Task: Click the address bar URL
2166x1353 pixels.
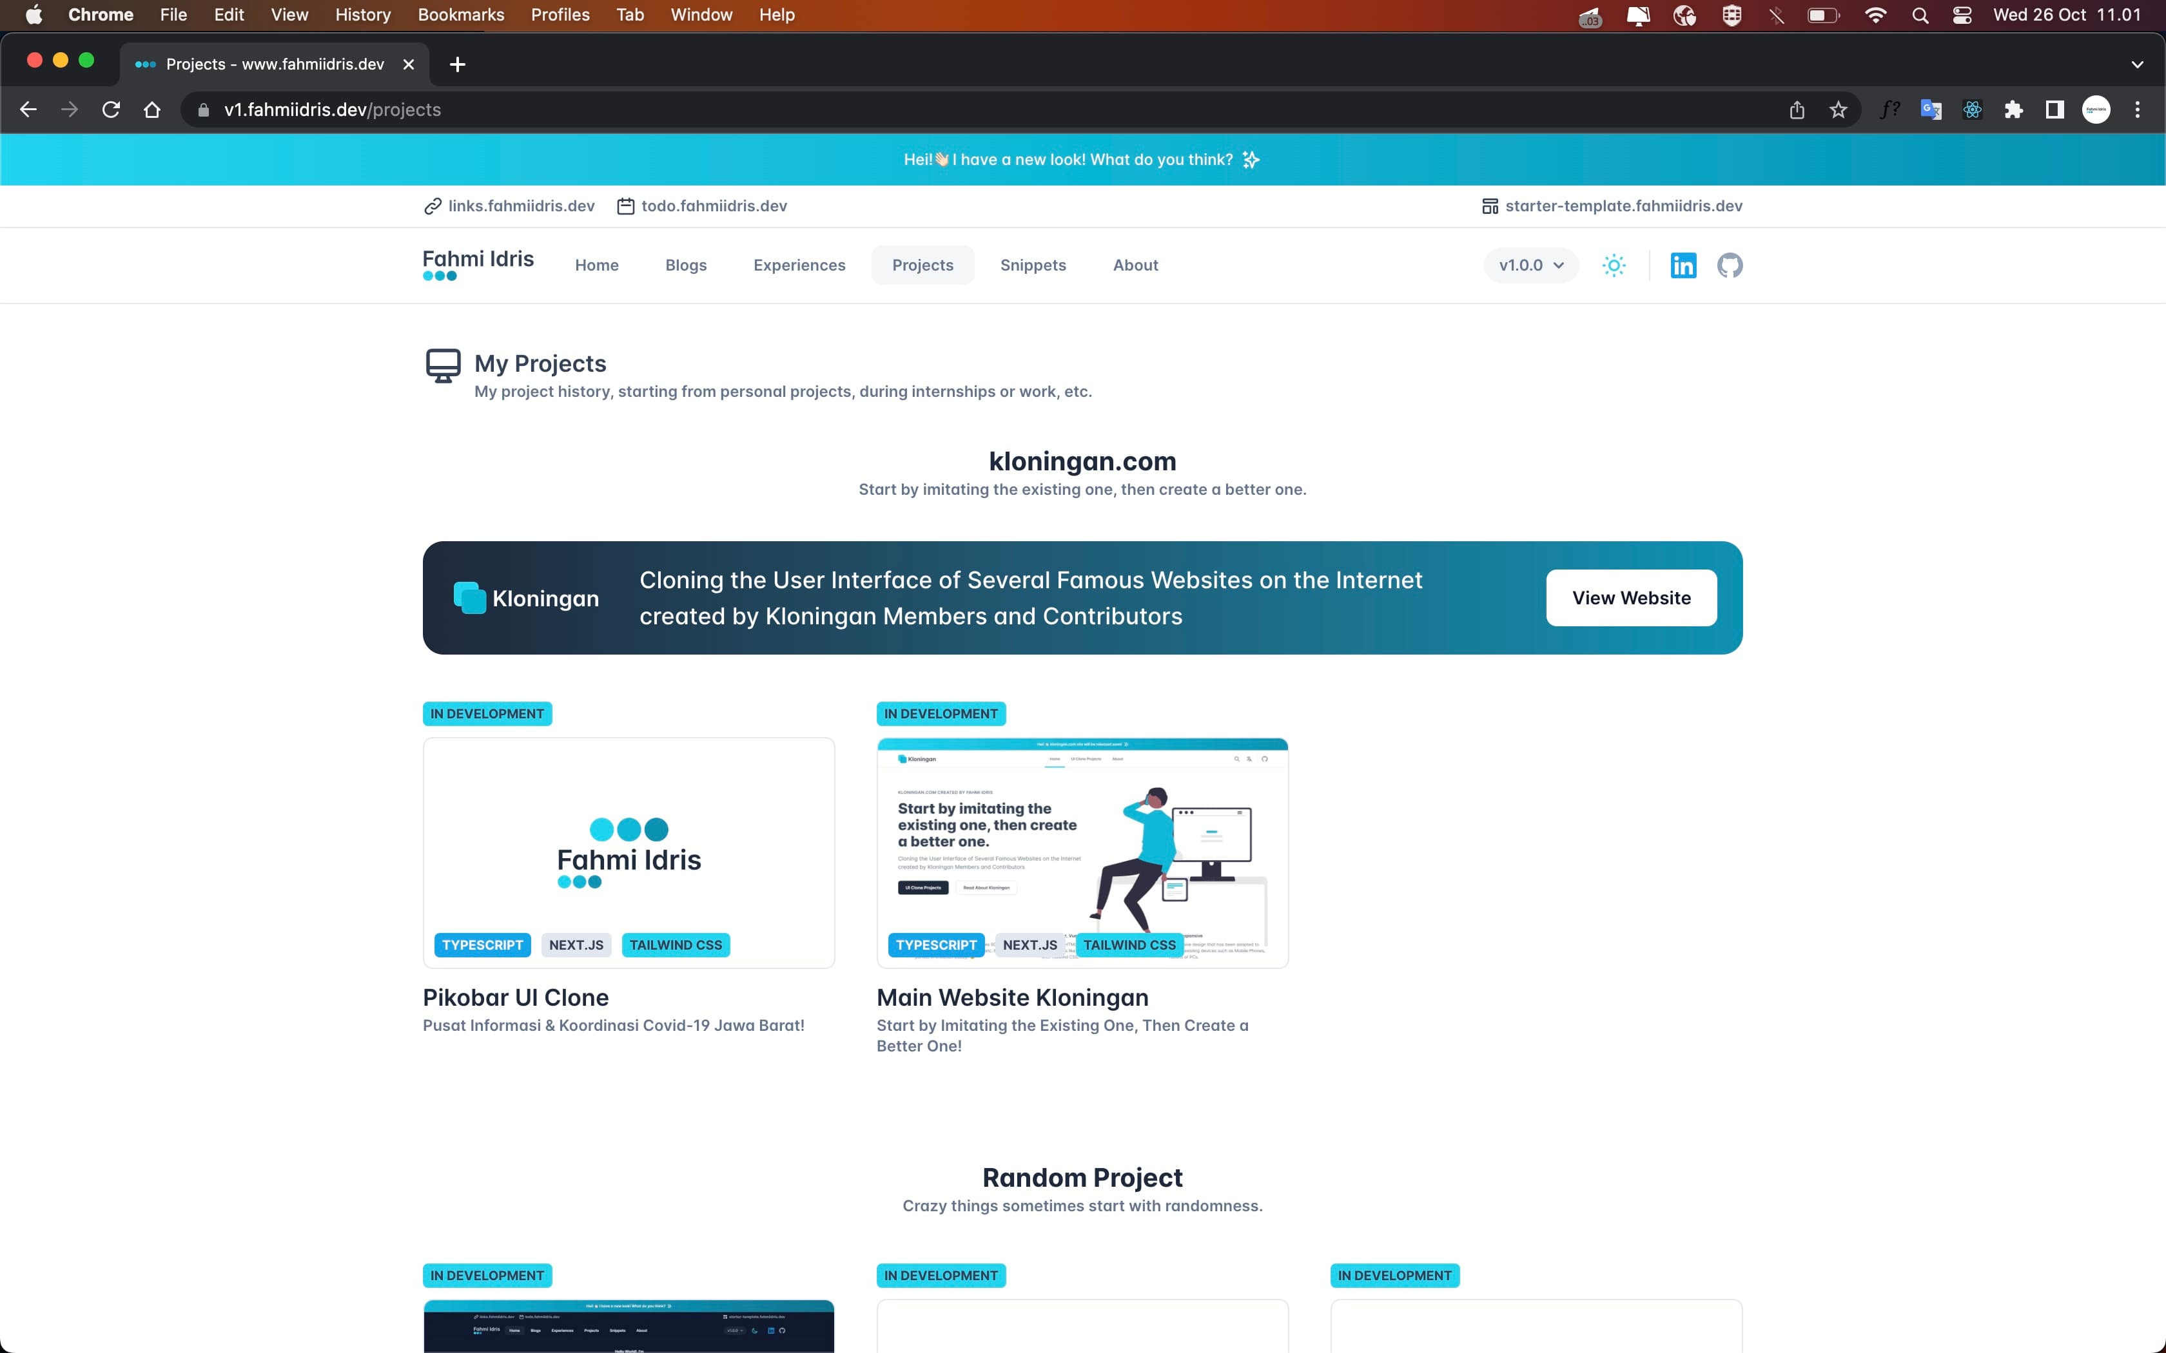Action: [x=333, y=110]
